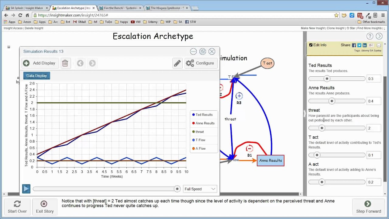The height and width of the screenshot is (219, 389).
Task: Click Clone Insight link
Action: click(x=336, y=28)
